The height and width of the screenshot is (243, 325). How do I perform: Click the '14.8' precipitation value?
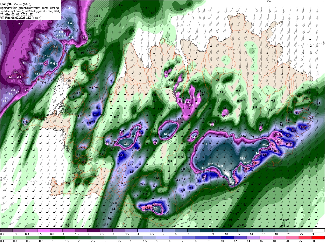[264, 155]
